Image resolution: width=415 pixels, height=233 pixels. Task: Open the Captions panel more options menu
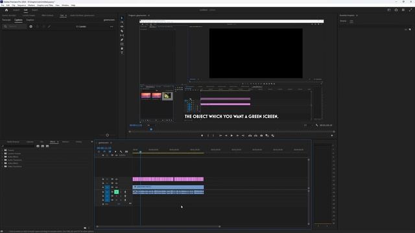coord(112,27)
